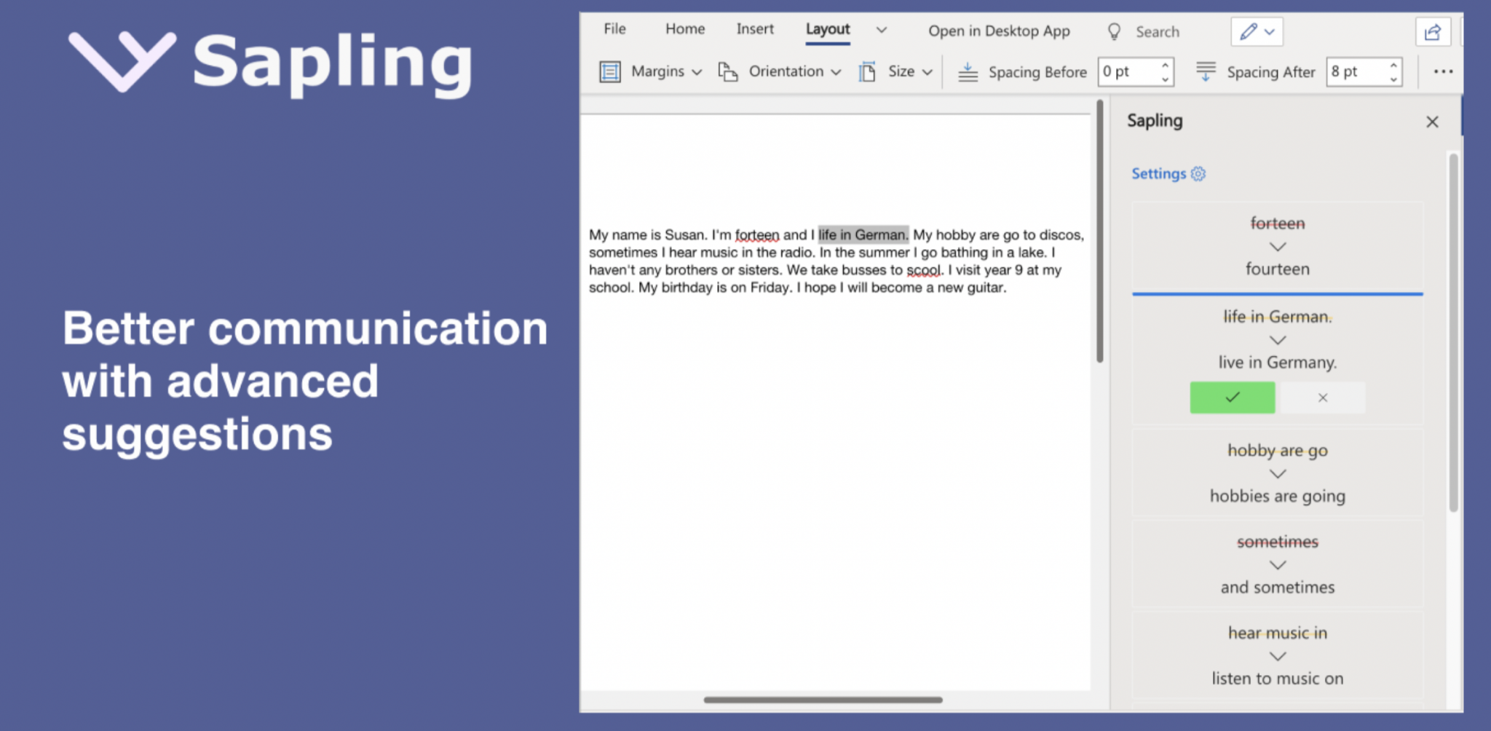Click the Share icon
This screenshot has height=731, width=1491.
(x=1433, y=31)
